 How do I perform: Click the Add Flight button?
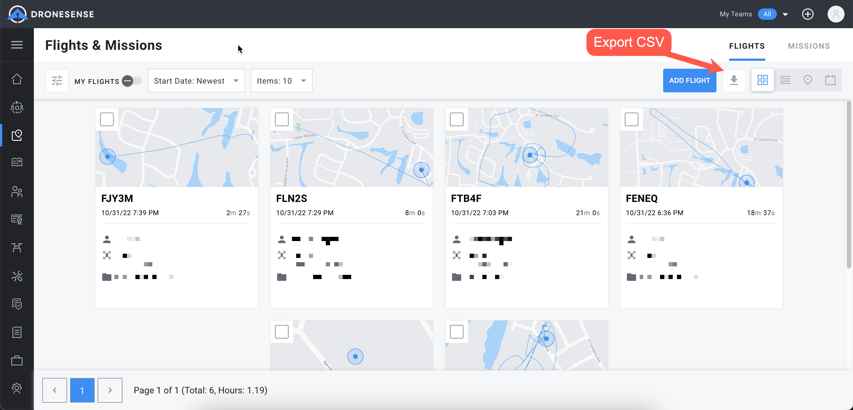coord(689,80)
